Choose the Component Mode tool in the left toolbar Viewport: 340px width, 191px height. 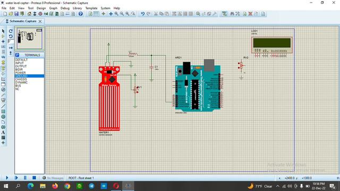(3, 37)
